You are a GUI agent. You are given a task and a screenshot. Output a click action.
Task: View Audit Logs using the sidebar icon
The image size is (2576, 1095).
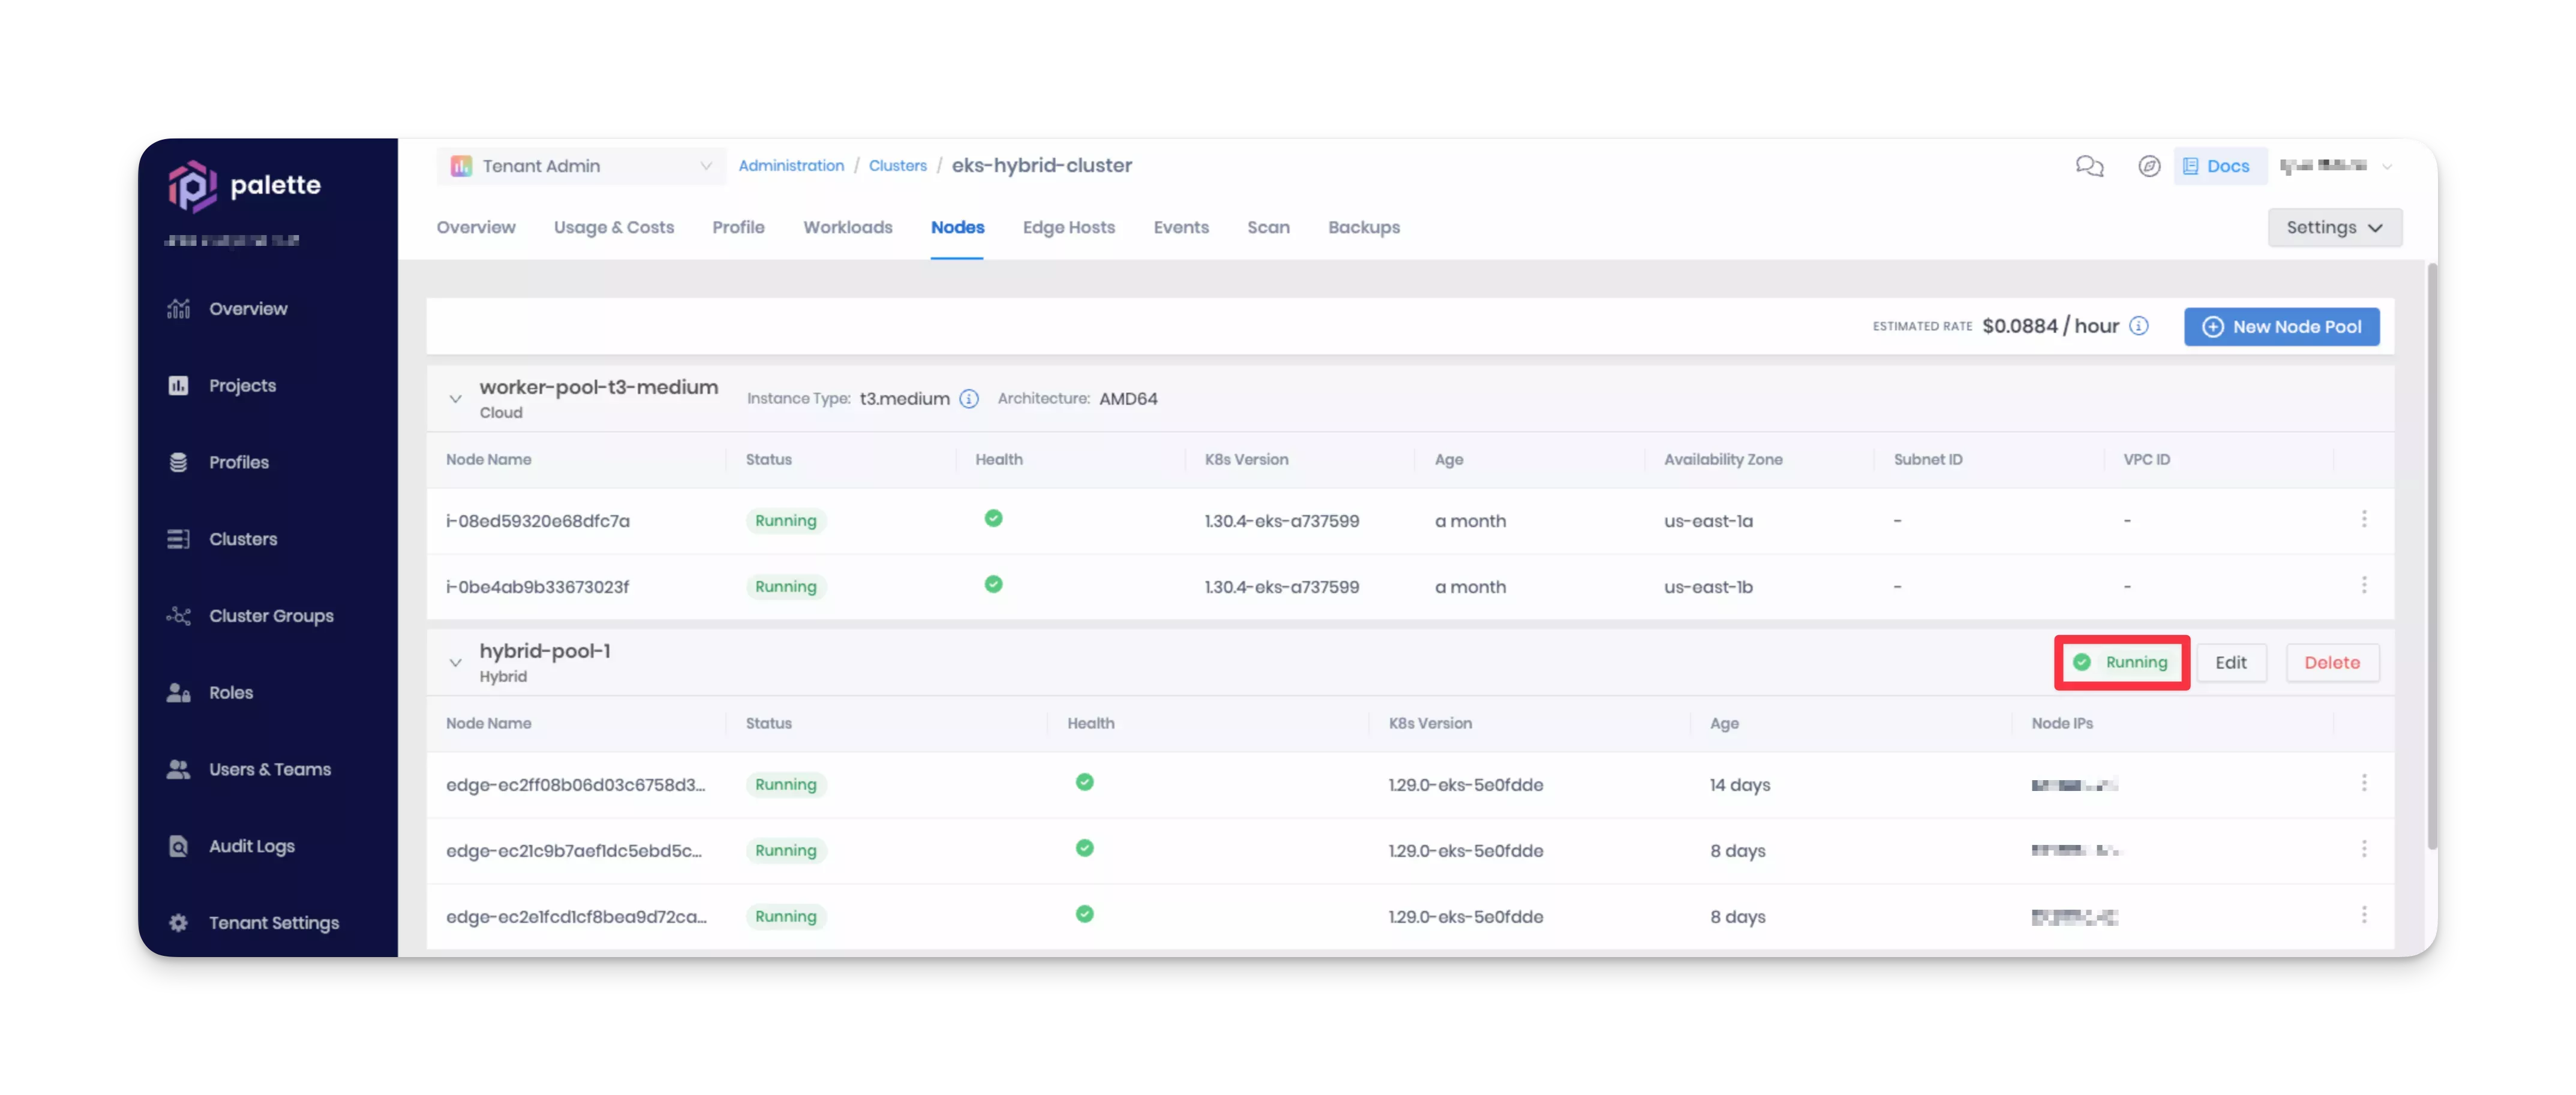[251, 845]
